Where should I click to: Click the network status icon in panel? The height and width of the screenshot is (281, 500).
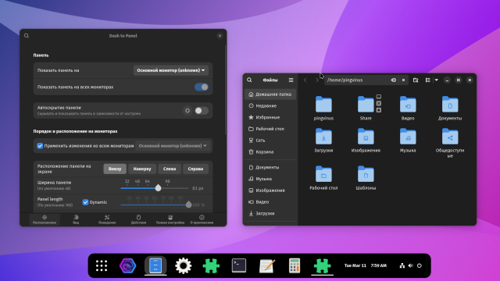[x=402, y=265]
